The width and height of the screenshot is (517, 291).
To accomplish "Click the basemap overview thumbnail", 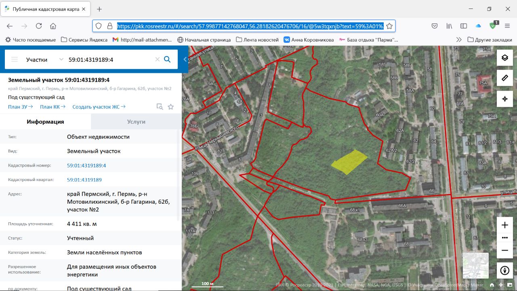I will (x=475, y=266).
